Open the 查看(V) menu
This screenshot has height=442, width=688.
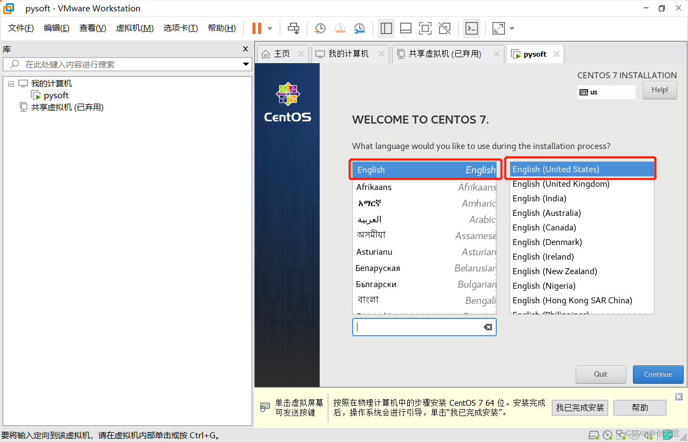click(93, 28)
